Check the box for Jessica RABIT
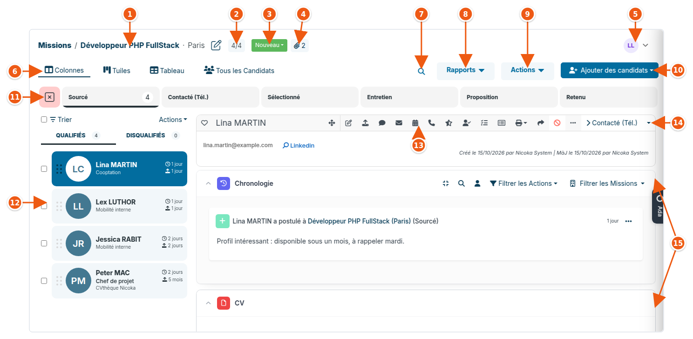Image resolution: width=693 pixels, height=339 pixels. tap(44, 243)
